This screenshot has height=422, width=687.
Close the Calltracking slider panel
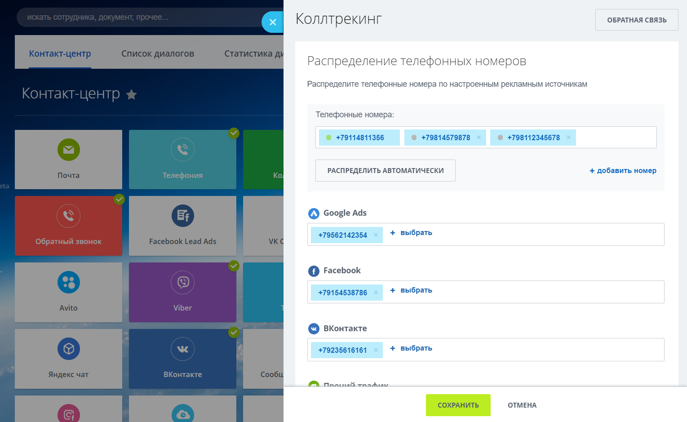273,22
